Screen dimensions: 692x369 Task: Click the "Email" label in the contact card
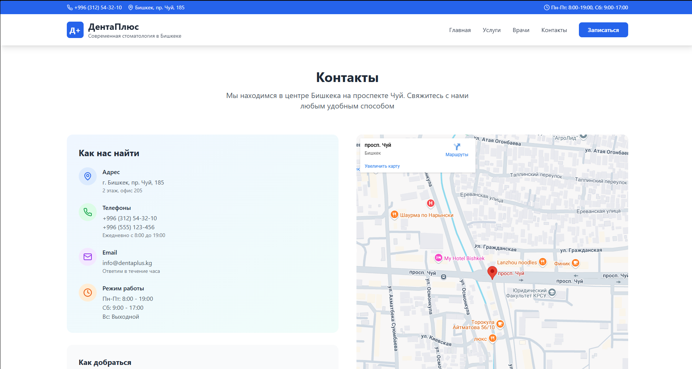[x=110, y=252]
